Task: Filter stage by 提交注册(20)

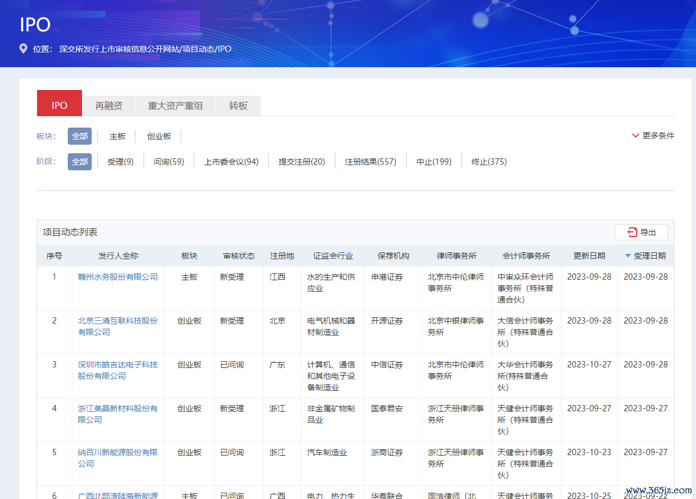Action: coord(302,162)
